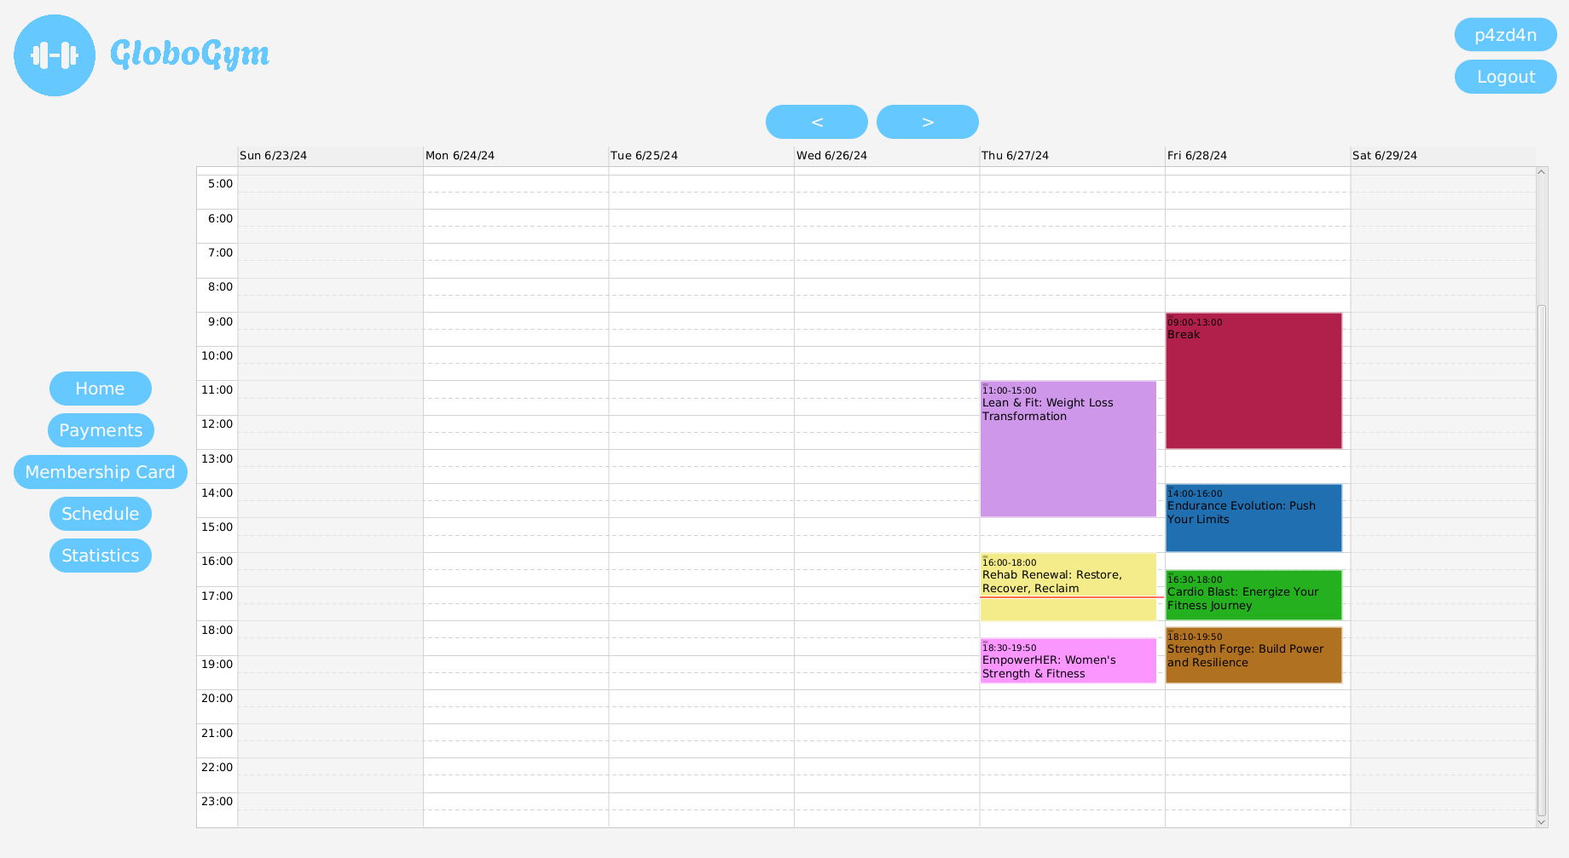
Task: Open Lean & Fit Weight Loss Transformation class
Action: point(1068,449)
